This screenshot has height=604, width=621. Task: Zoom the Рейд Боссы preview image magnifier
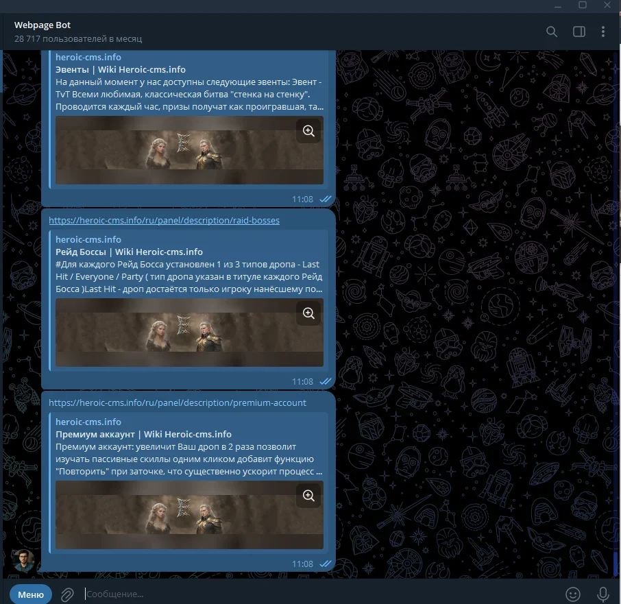pyautogui.click(x=308, y=313)
